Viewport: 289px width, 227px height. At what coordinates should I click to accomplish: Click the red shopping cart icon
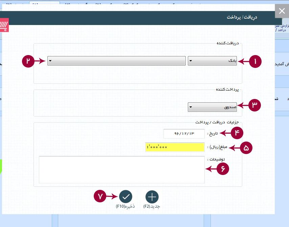(4, 25)
